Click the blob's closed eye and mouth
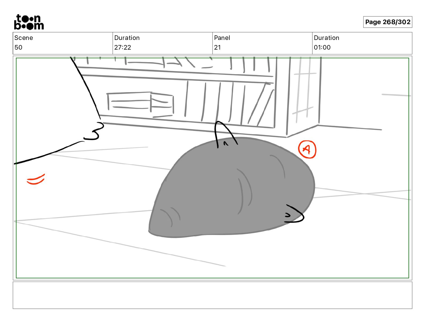Screen dimensions: 425x328 [294, 214]
